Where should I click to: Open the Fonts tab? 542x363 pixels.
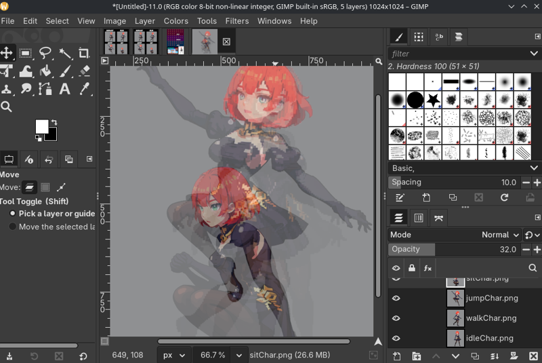(438, 37)
